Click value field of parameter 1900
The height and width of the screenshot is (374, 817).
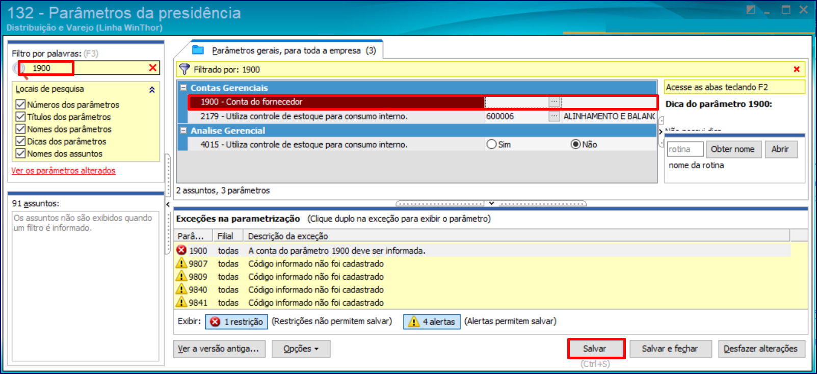pyautogui.click(x=517, y=102)
